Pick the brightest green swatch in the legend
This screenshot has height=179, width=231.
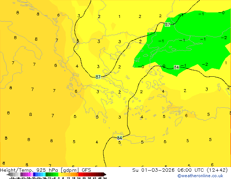coord(57,174)
